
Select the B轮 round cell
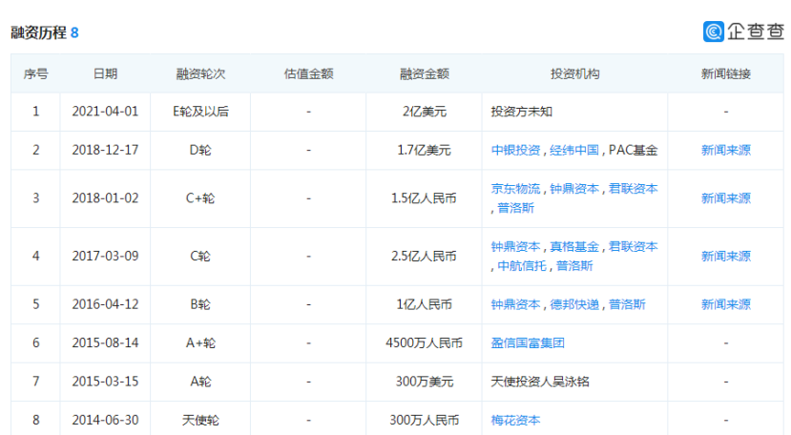pyautogui.click(x=200, y=304)
